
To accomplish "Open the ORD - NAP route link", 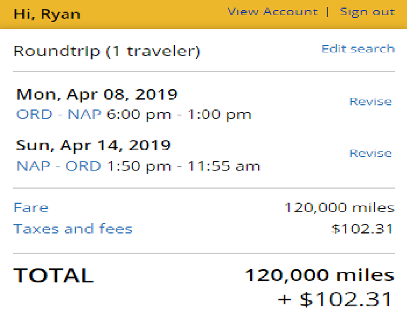I will point(59,114).
